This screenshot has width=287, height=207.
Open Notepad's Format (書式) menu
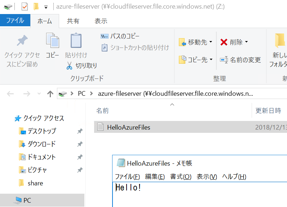[181, 176]
